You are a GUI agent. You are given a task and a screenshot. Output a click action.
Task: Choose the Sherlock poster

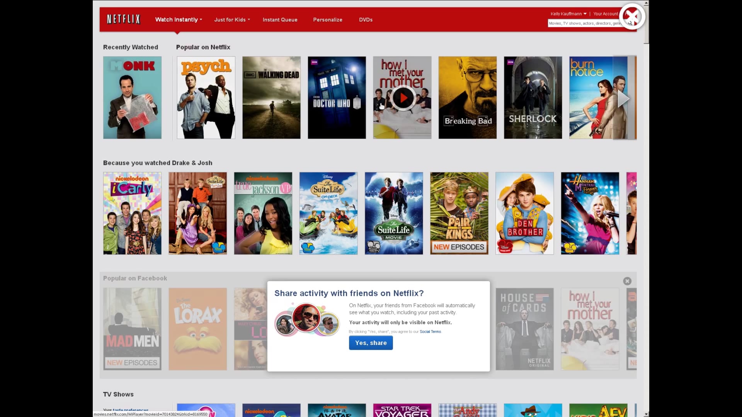click(x=533, y=98)
